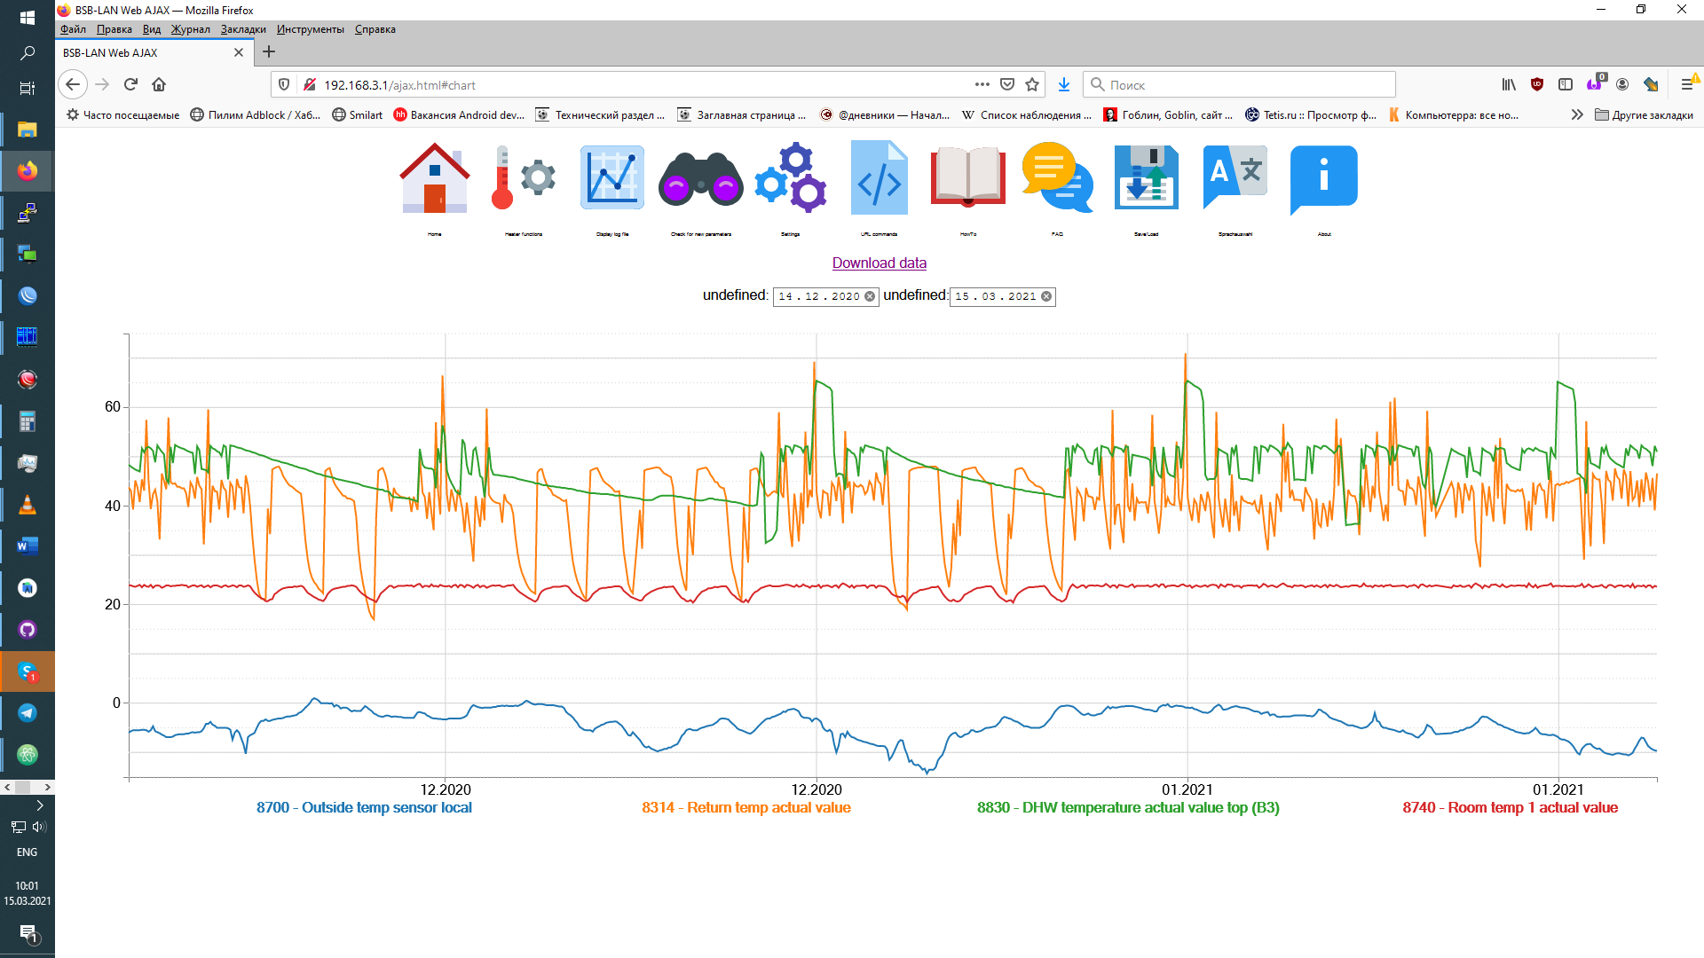This screenshot has width=1704, height=958.
Task: Check for new parameters with binoculars icon
Action: [700, 177]
